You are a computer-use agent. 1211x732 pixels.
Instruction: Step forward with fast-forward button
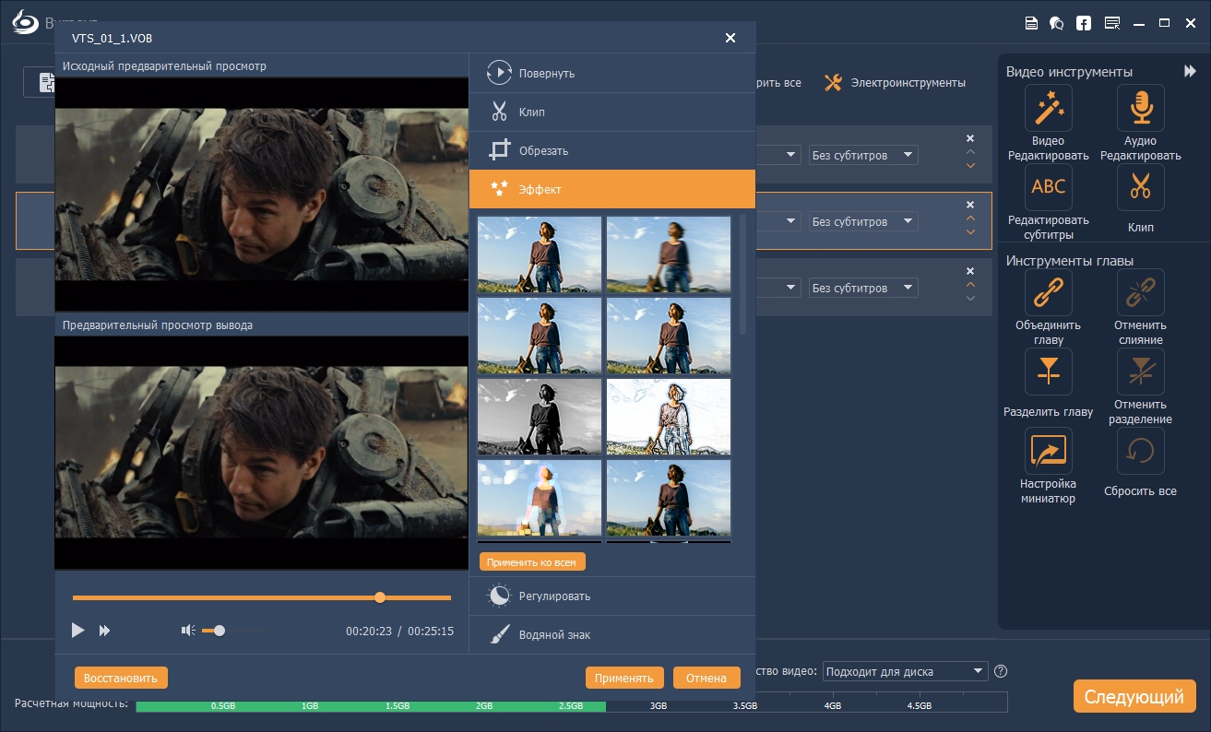coord(105,631)
